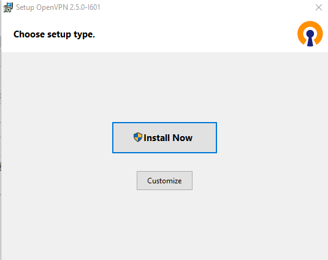Viewport: 328px width, 260px height.
Task: Start the default OpenVPN installation now
Action: coord(164,137)
